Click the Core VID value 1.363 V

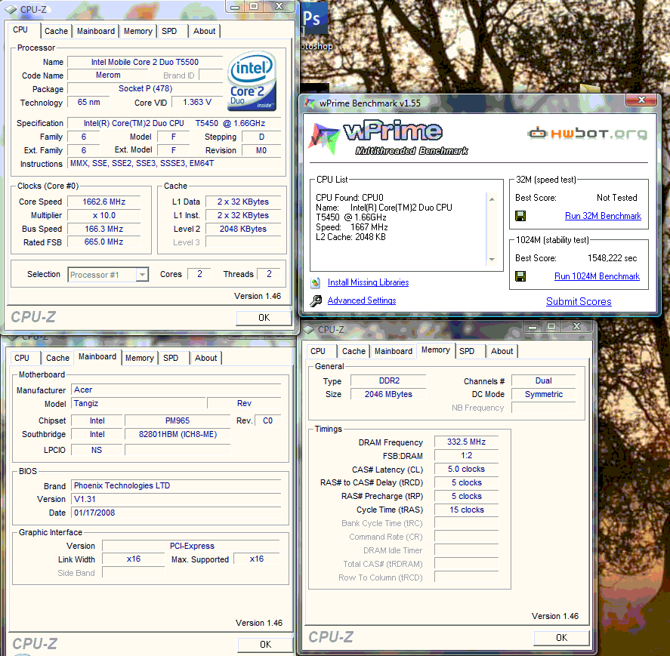coord(197,102)
